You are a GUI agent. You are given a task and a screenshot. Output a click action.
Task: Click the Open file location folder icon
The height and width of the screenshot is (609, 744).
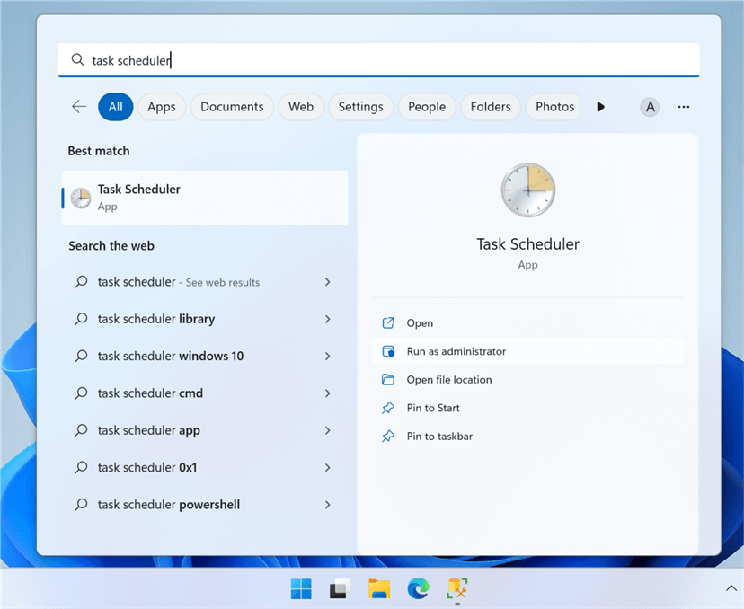click(x=388, y=380)
